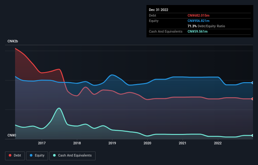
Task: Toggle the Debt legend button
Action: [15, 156]
